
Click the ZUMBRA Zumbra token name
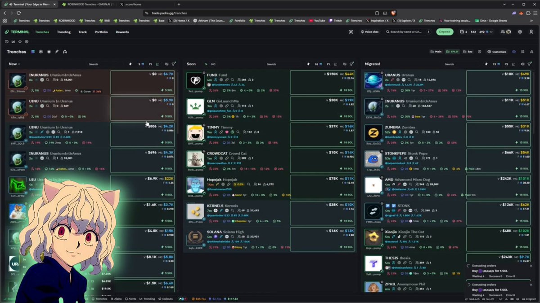point(400,127)
